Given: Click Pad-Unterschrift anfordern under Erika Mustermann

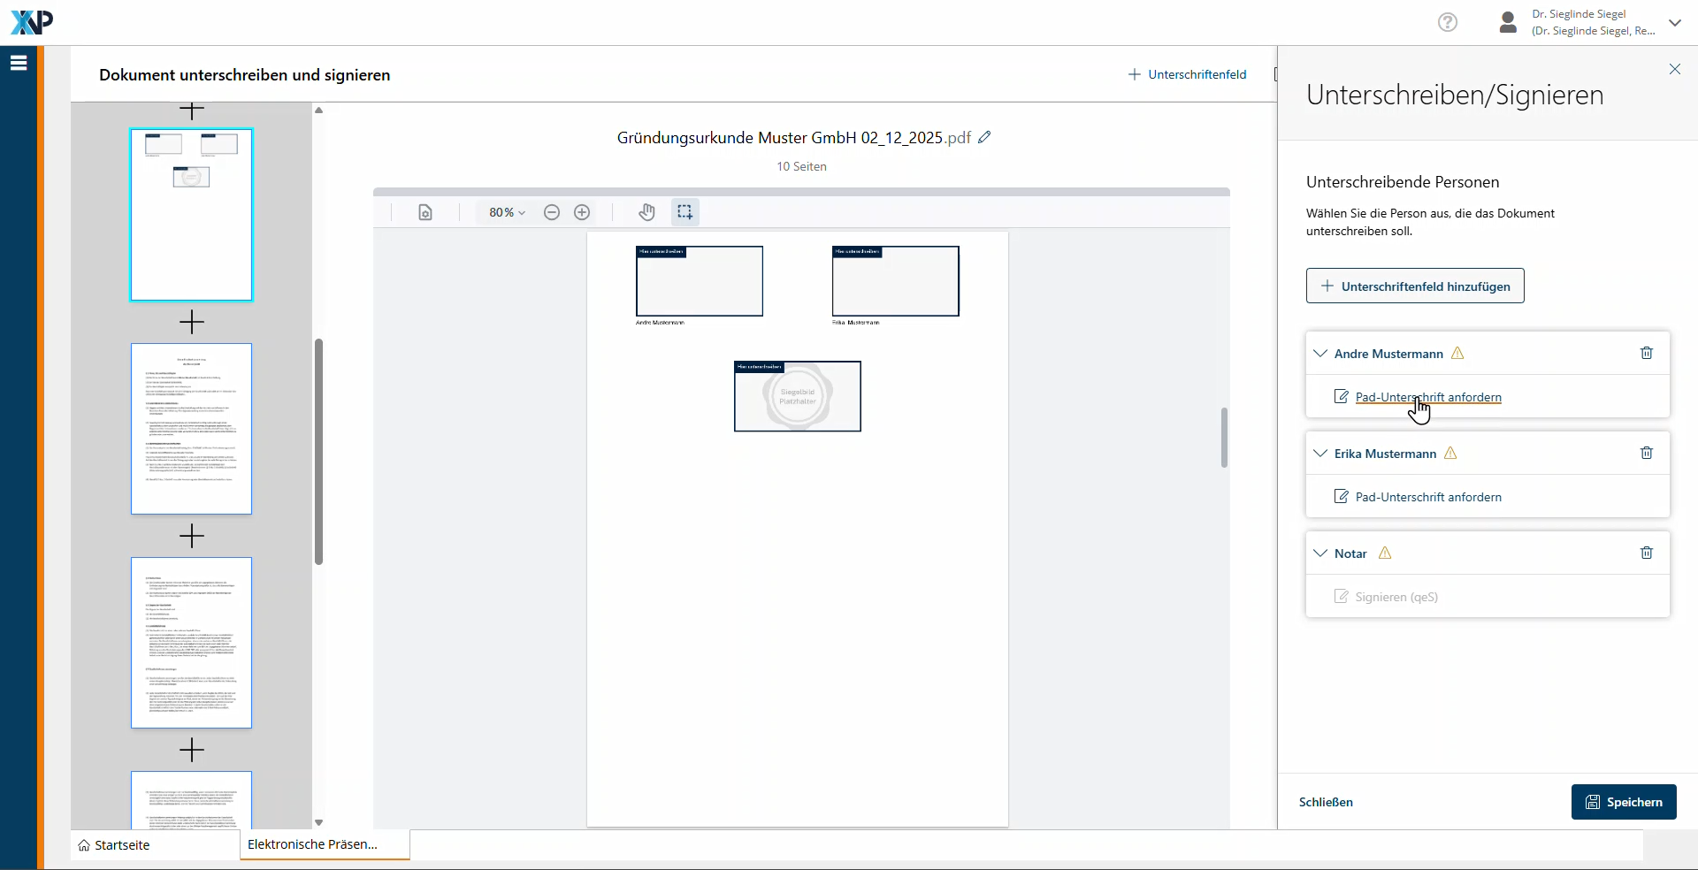Looking at the screenshot, I should 1427,497.
